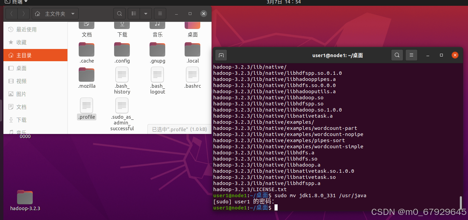468x220 pixels.
Task: Open 桌面 in the sidebar
Action: (x=35, y=68)
